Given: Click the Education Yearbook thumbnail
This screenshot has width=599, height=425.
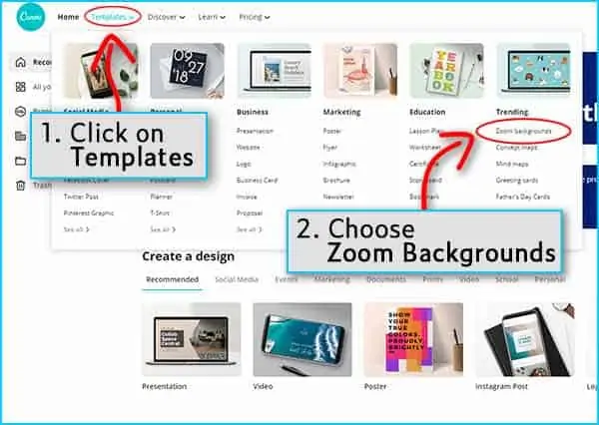Looking at the screenshot, I should click(x=446, y=71).
